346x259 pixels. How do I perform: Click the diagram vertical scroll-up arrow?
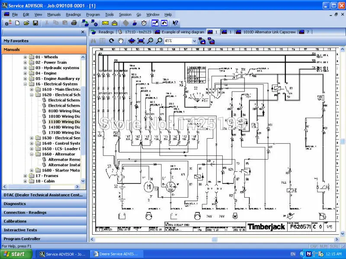click(343, 49)
